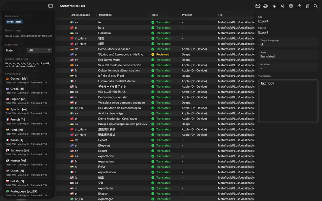The width and height of the screenshot is (322, 201).
Task: Sort by Provider column header
Action: [x=187, y=15]
